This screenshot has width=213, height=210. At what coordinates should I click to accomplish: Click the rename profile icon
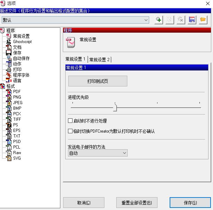(170, 20)
